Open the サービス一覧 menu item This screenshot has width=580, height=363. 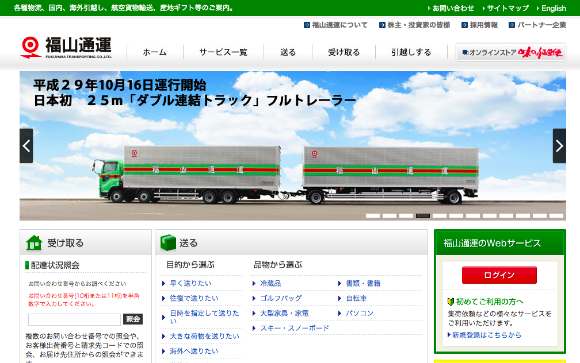pyautogui.click(x=223, y=52)
